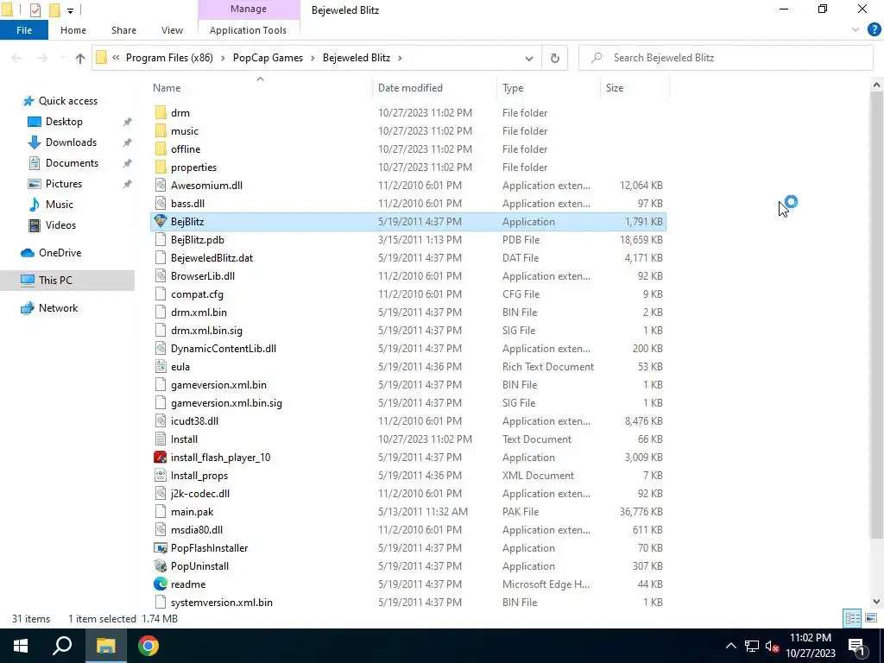Click the Install text document icon

pyautogui.click(x=161, y=439)
